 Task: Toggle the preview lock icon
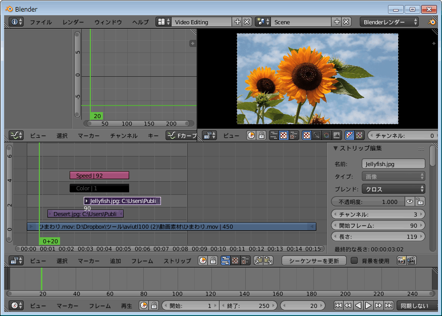tap(261, 136)
